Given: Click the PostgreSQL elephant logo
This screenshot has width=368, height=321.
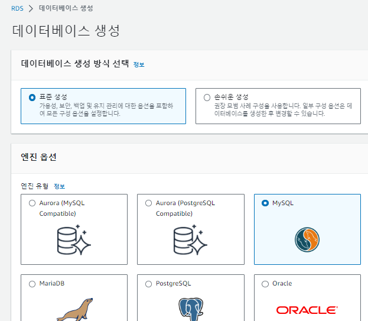Looking at the screenshot, I should pyautogui.click(x=191, y=309).
